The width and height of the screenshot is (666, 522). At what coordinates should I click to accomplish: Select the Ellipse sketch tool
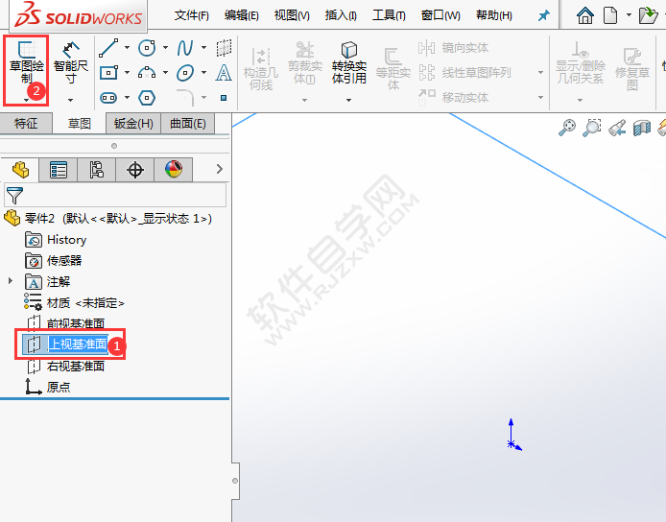coord(185,73)
